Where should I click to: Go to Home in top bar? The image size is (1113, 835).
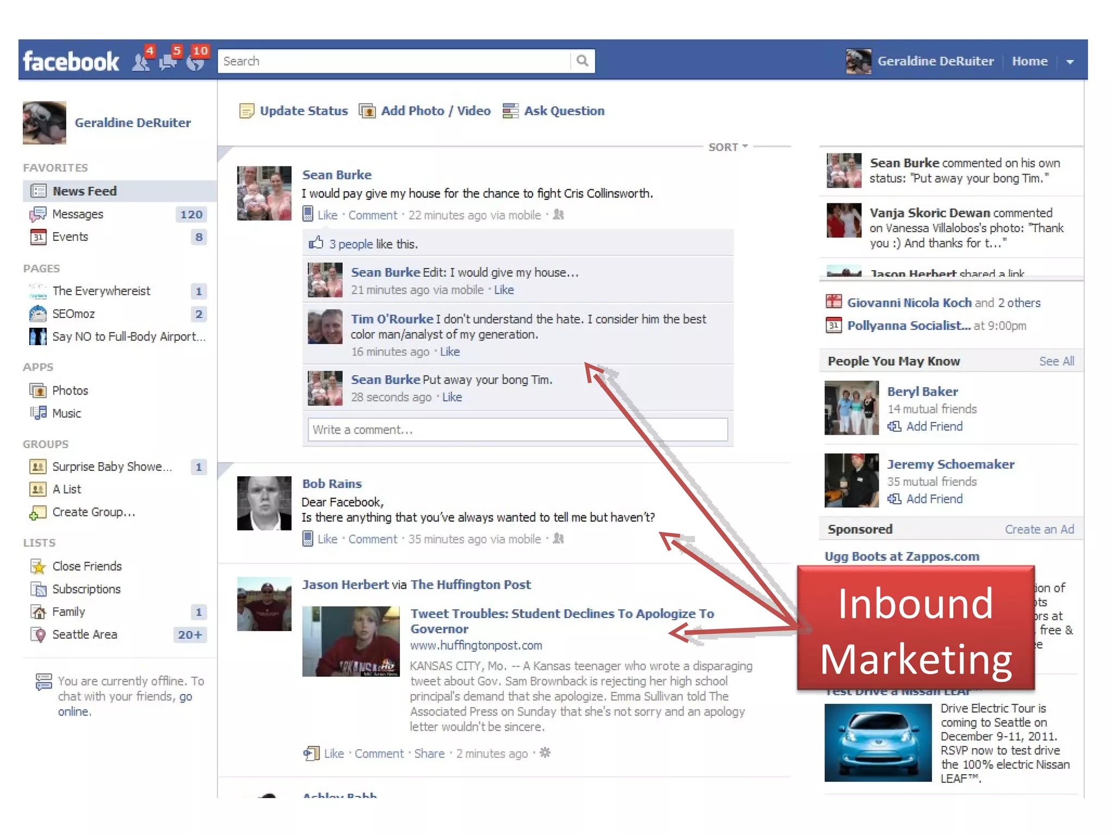(1030, 61)
